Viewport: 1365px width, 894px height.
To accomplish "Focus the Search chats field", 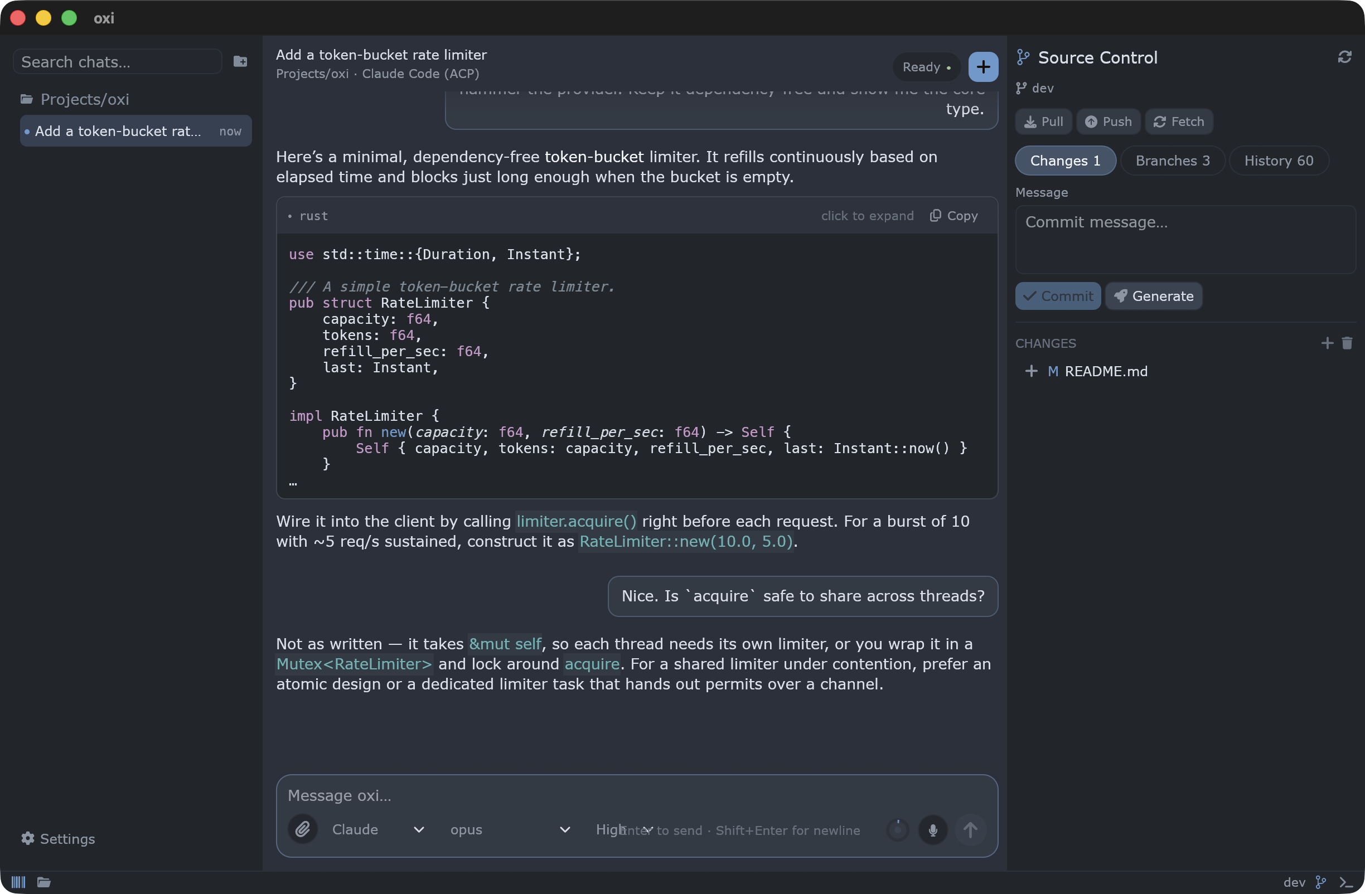I will tap(118, 61).
